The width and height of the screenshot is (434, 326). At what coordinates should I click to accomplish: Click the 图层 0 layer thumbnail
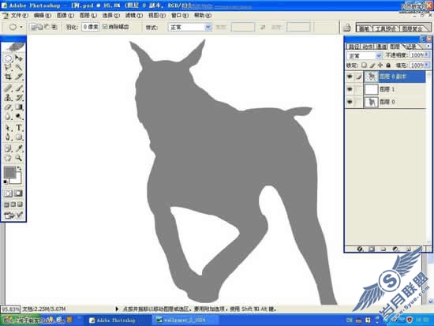click(371, 102)
